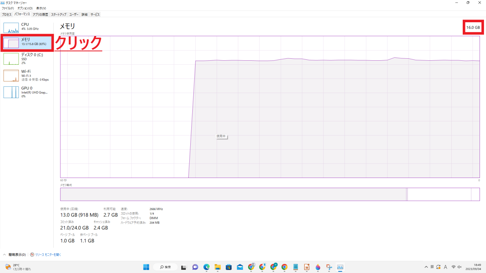
Task: Select the Disk 0 (C:) graph thumbnail
Action: [11, 59]
